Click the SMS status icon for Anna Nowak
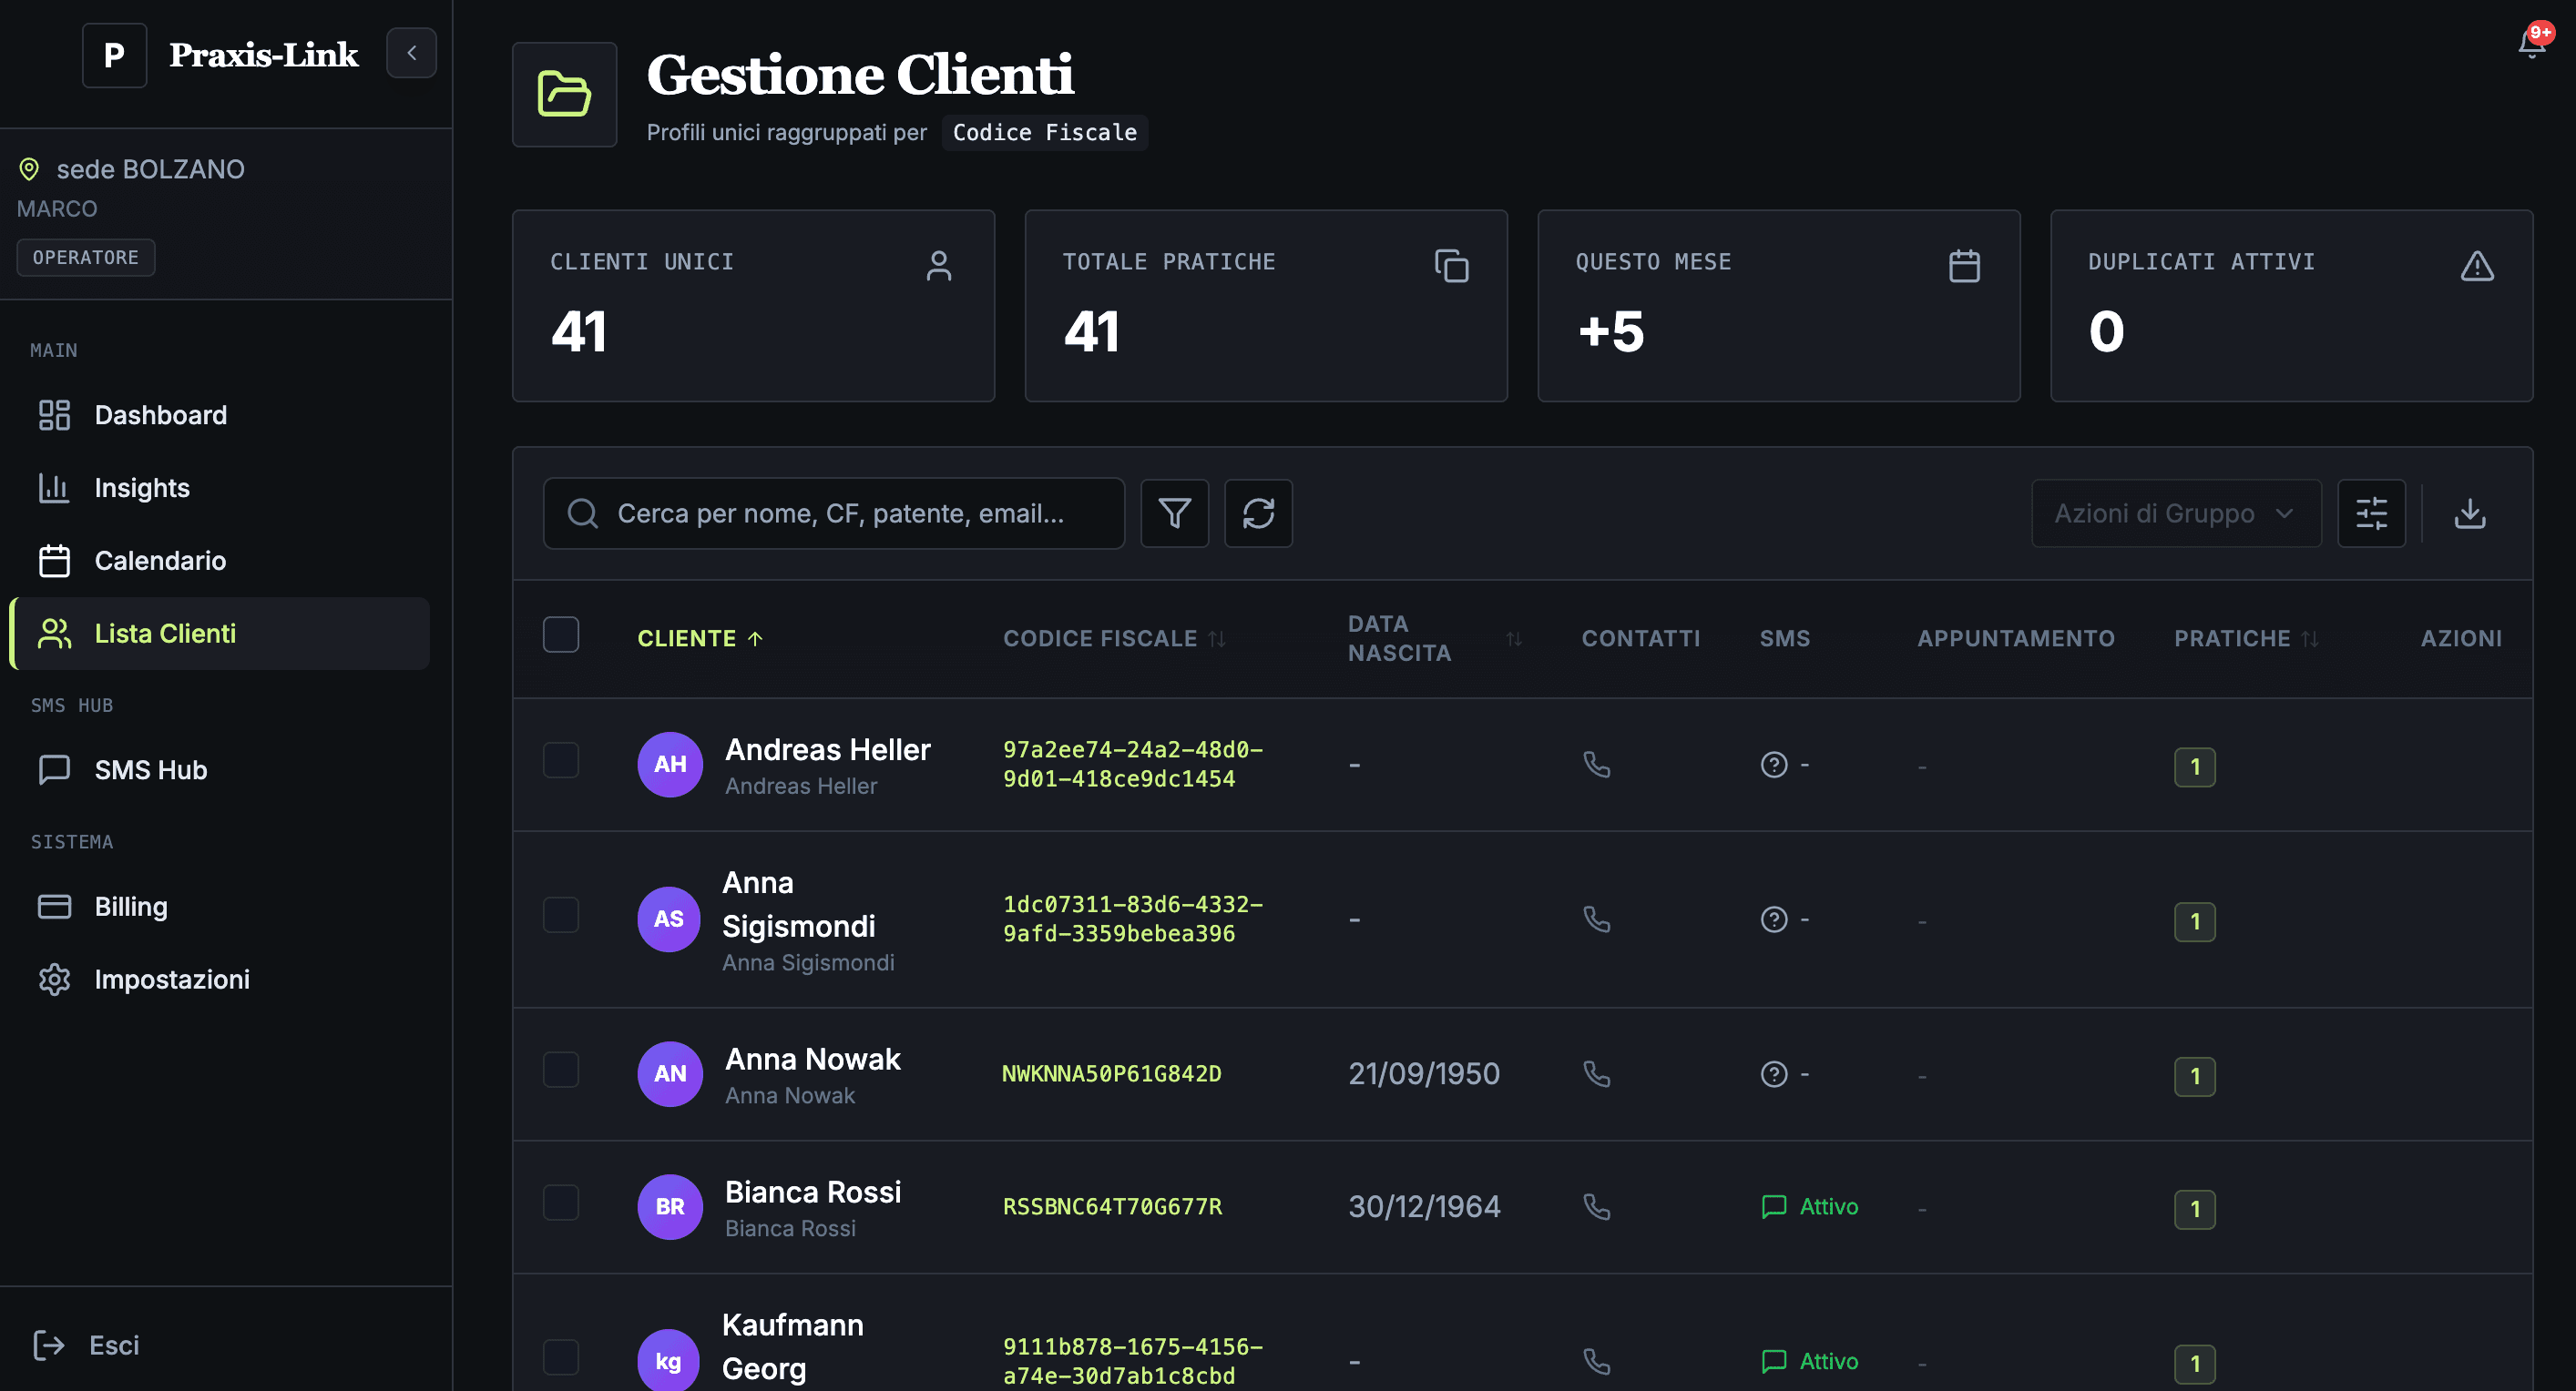The height and width of the screenshot is (1391, 2576). (x=1773, y=1073)
